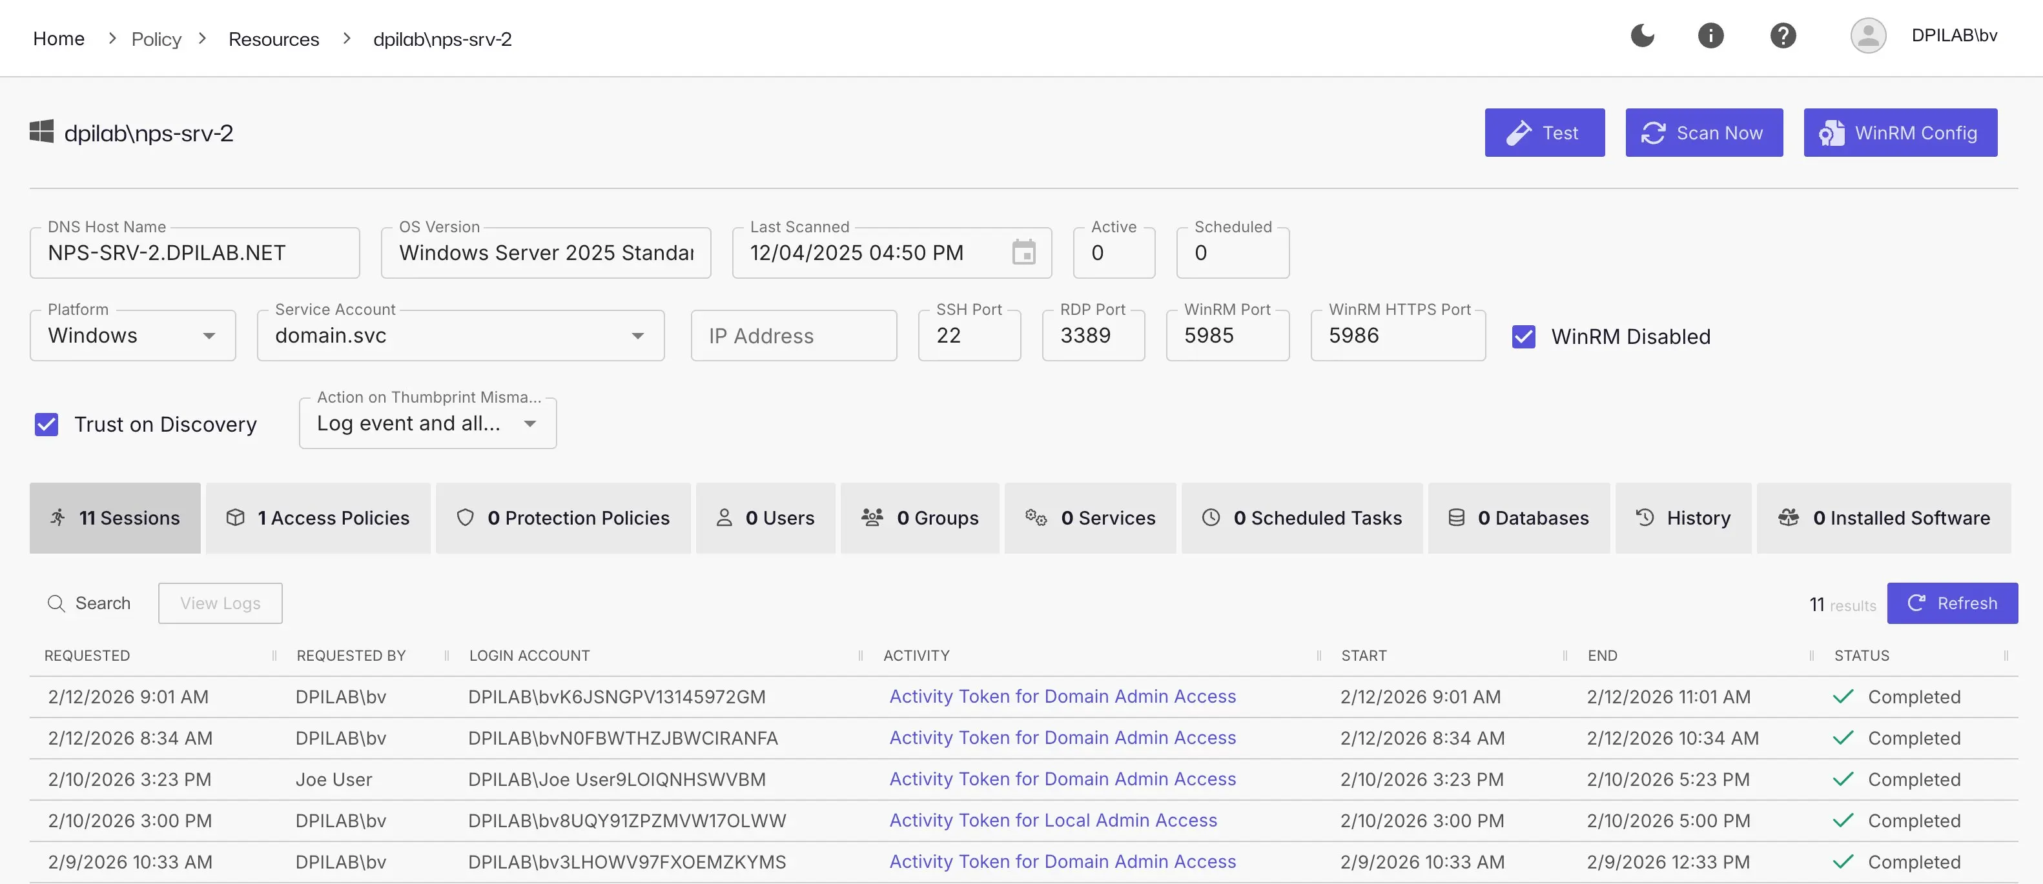Switch to the 0 Groups tab
The width and height of the screenshot is (2043, 884).
coord(920,517)
